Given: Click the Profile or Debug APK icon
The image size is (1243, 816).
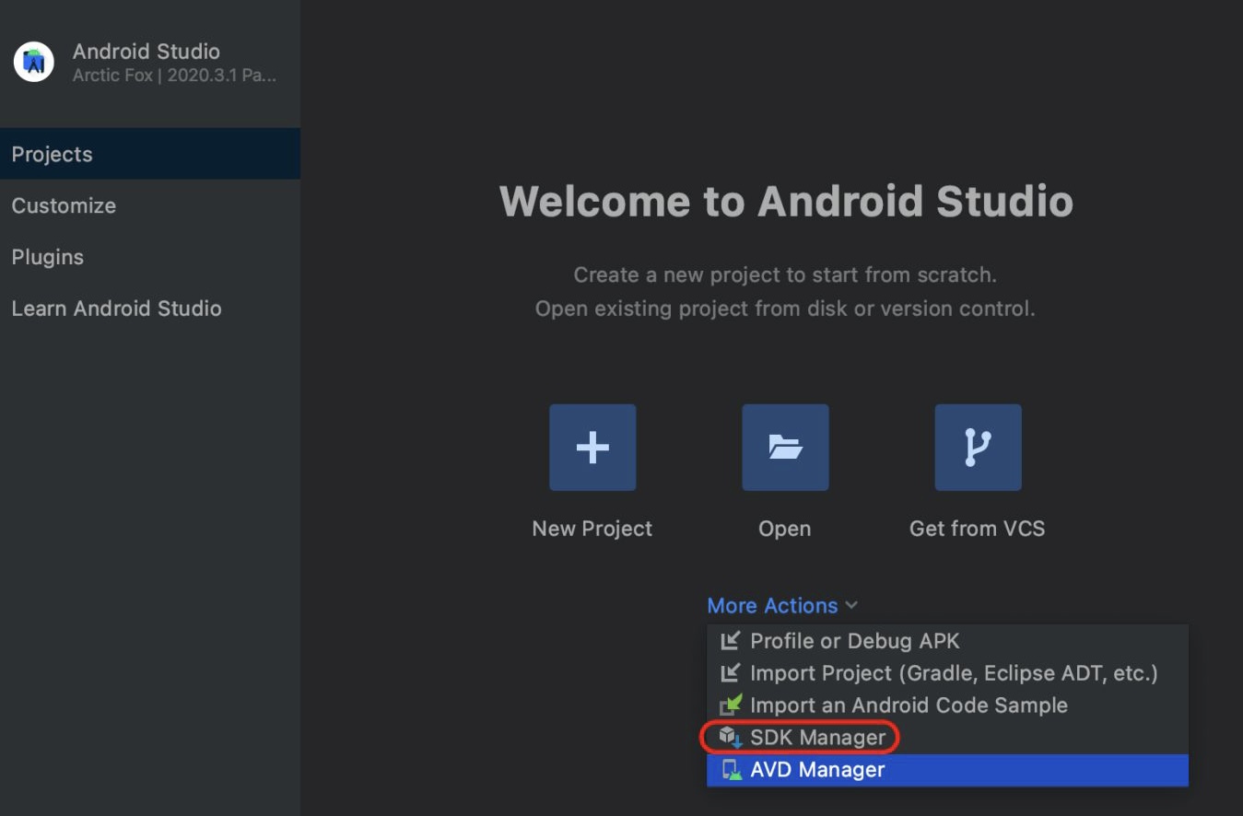Looking at the screenshot, I should (731, 641).
